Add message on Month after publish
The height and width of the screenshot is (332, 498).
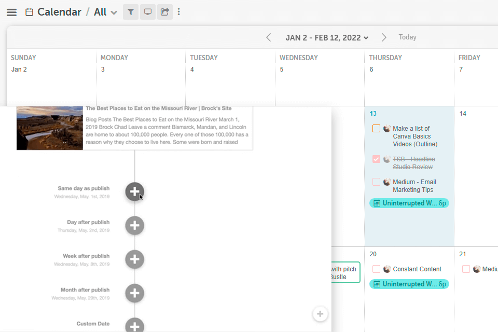click(135, 293)
